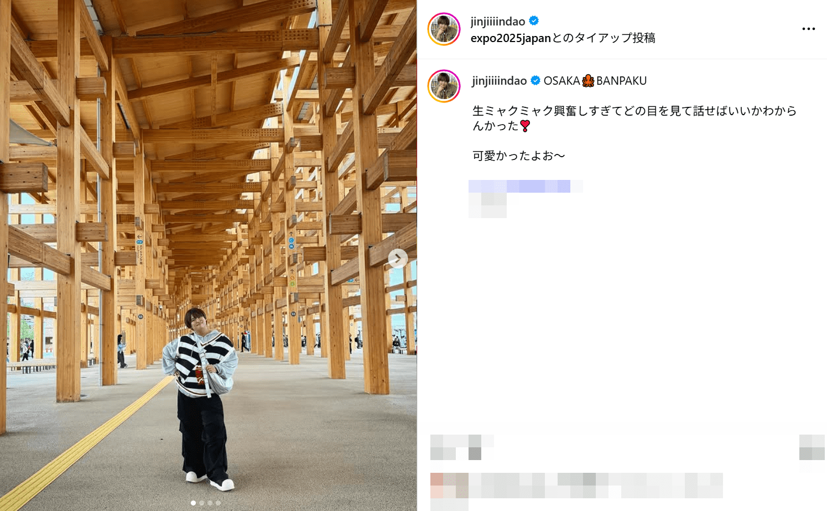Jump to the fourth carousel dot
827x511 pixels.
218,503
